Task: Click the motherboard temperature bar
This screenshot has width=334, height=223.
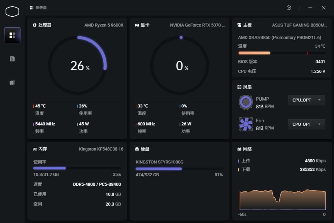Action: tap(282, 53)
